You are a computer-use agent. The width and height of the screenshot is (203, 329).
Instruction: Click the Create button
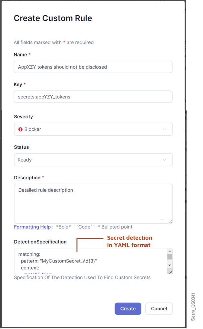point(128,309)
